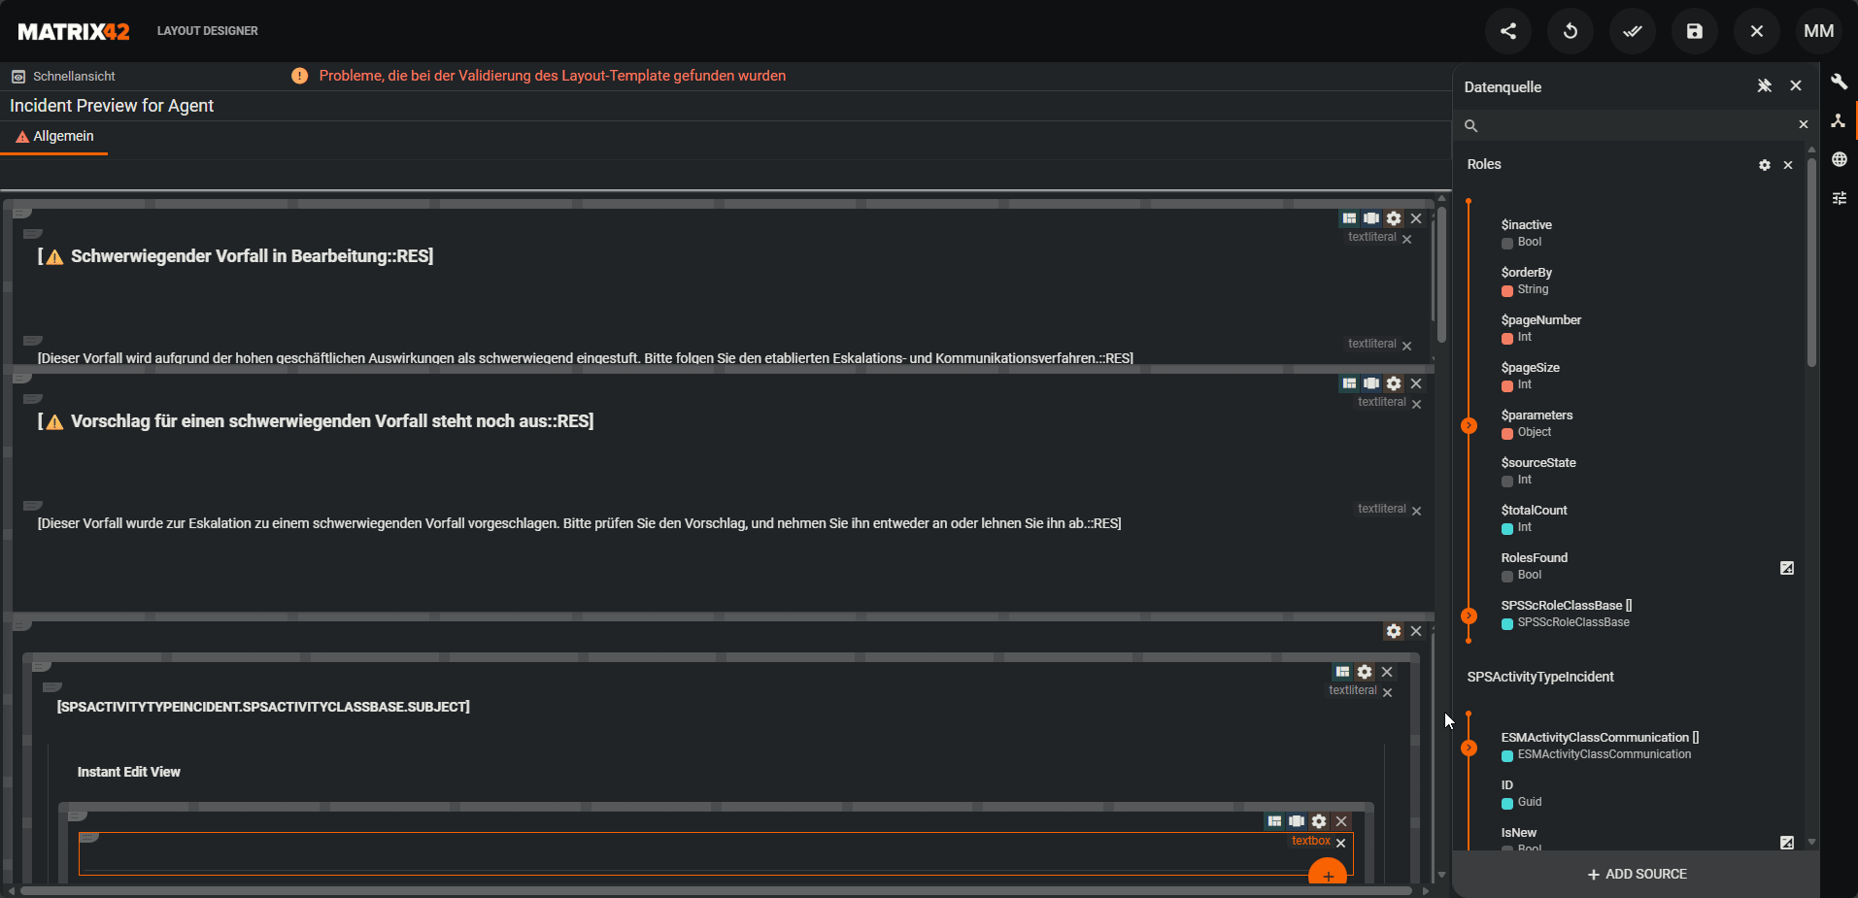Open the layout validation problems message
This screenshot has width=1858, height=898.
coord(552,76)
